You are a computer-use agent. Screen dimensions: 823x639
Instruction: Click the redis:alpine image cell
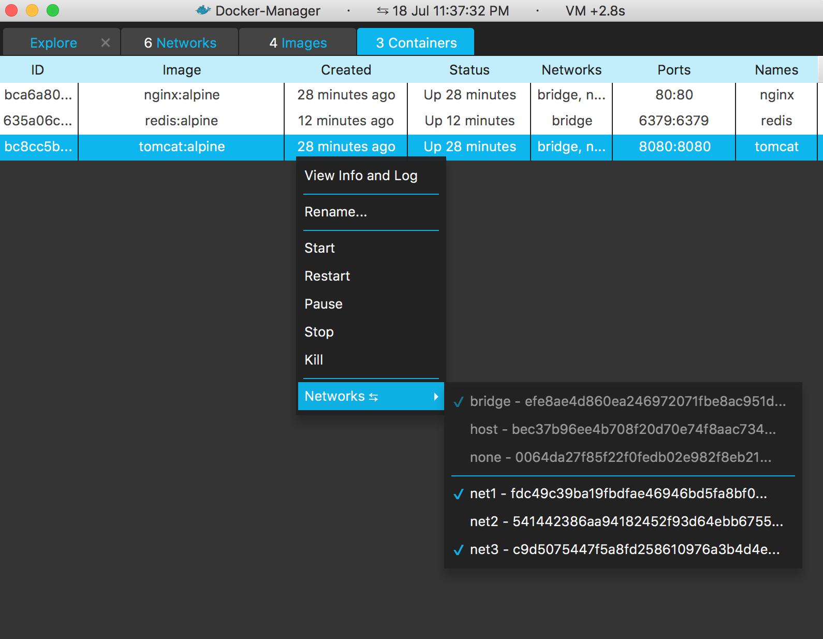pyautogui.click(x=181, y=121)
